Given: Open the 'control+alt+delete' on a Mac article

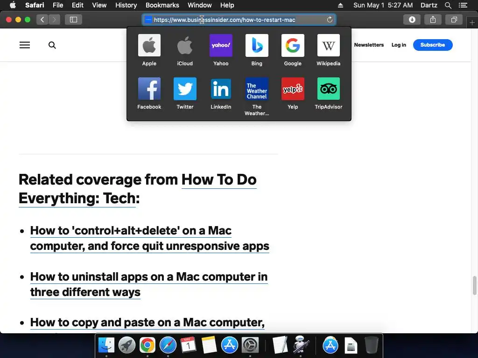Looking at the screenshot, I should click(149, 238).
